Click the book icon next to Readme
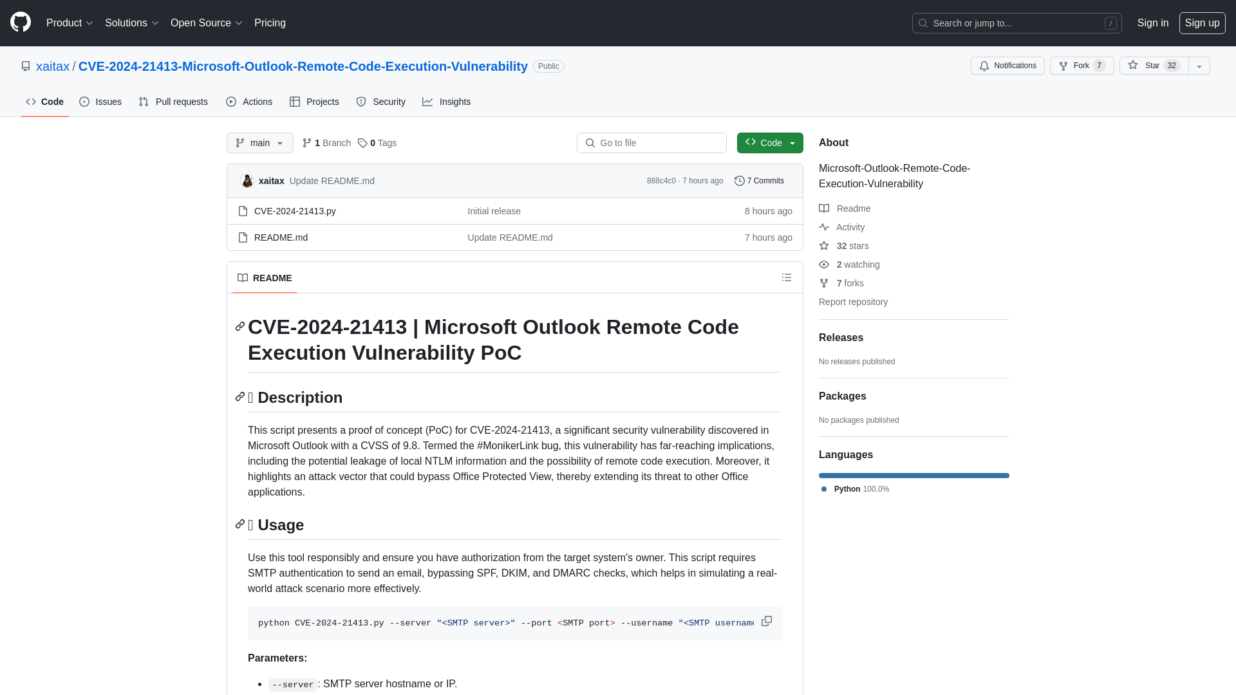Screen dimensions: 1236x695 click(x=824, y=208)
